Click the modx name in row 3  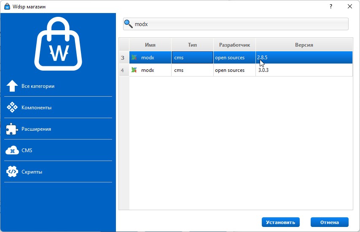pos(148,58)
